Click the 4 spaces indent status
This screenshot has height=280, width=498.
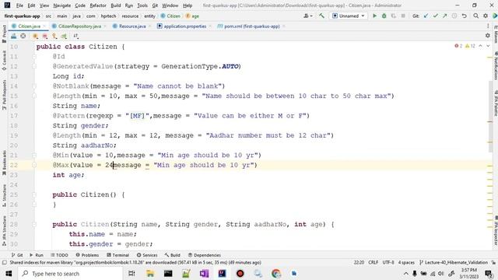(406, 263)
